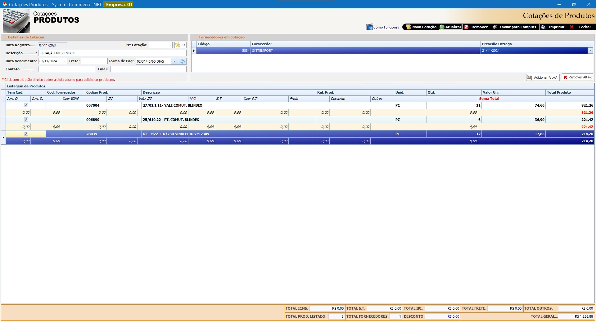Open Previsão Entrega dropdown for SYSTEMPORT
The image size is (596, 322).
click(590, 51)
